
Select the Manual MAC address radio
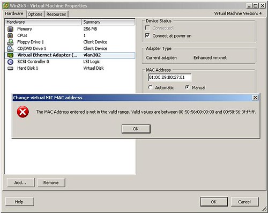[x=187, y=87]
